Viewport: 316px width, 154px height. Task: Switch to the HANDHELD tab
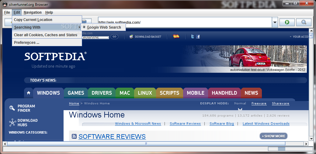coord(224,93)
